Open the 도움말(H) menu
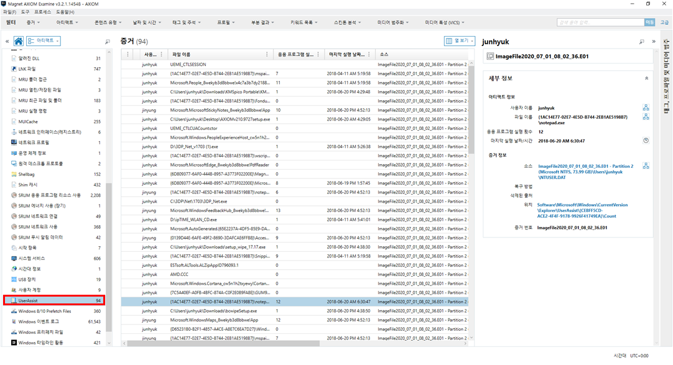This screenshot has width=673, height=365. click(65, 12)
